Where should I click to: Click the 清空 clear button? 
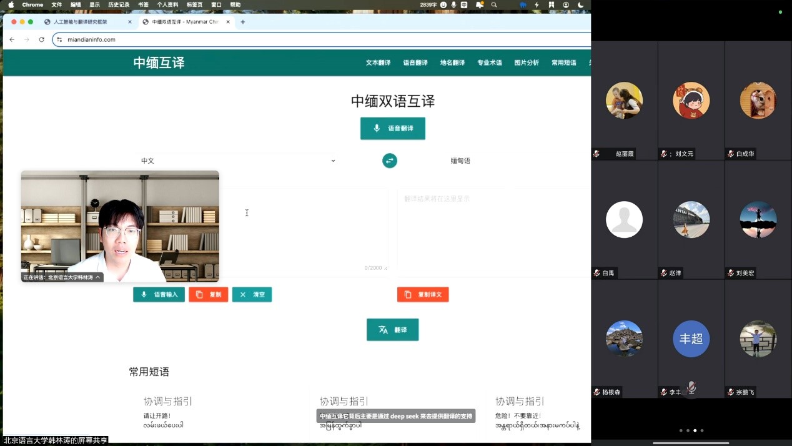point(252,294)
